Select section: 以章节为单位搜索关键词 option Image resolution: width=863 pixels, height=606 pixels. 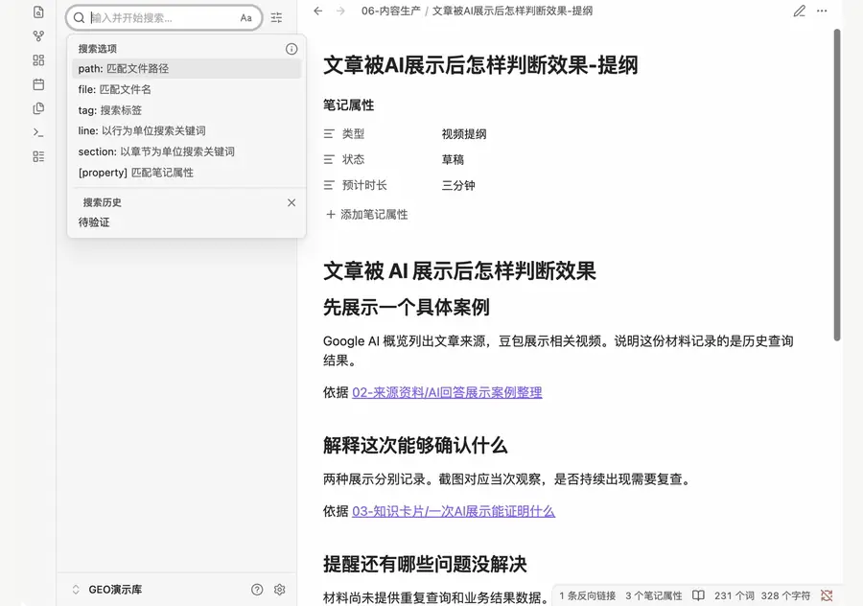[187, 151]
